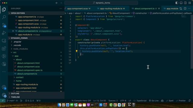Click the Explorer more actions ellipsis
Screen dimensions: 193x108
(61, 9)
